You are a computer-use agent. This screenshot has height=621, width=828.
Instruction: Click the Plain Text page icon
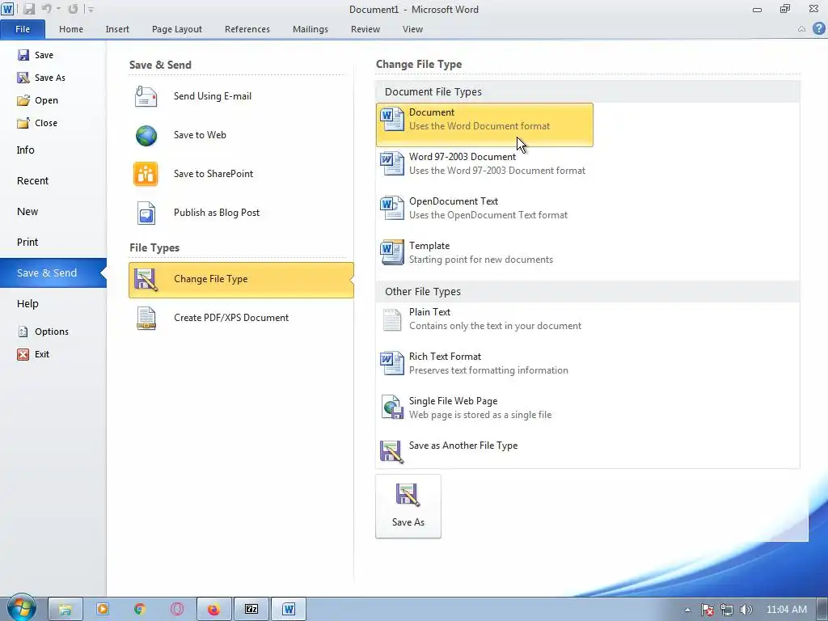pyautogui.click(x=392, y=319)
